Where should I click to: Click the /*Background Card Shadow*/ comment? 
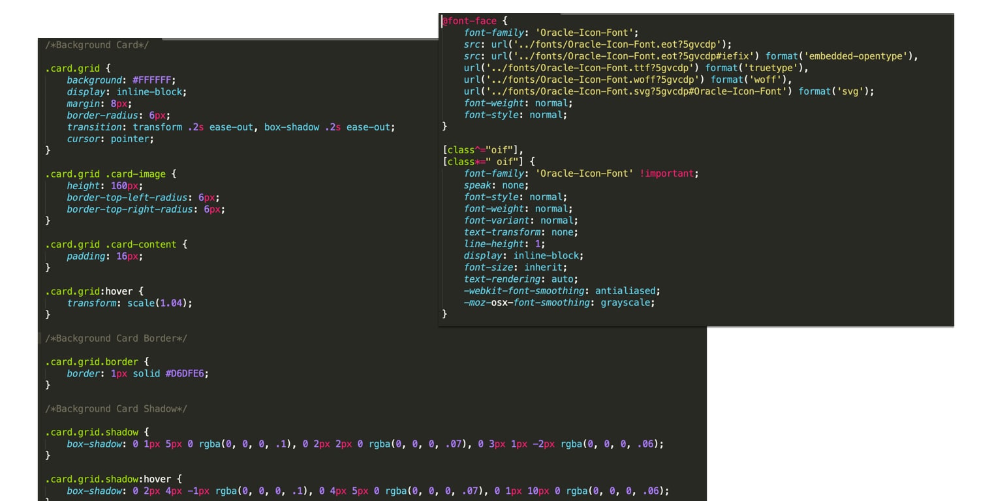pyautogui.click(x=116, y=409)
